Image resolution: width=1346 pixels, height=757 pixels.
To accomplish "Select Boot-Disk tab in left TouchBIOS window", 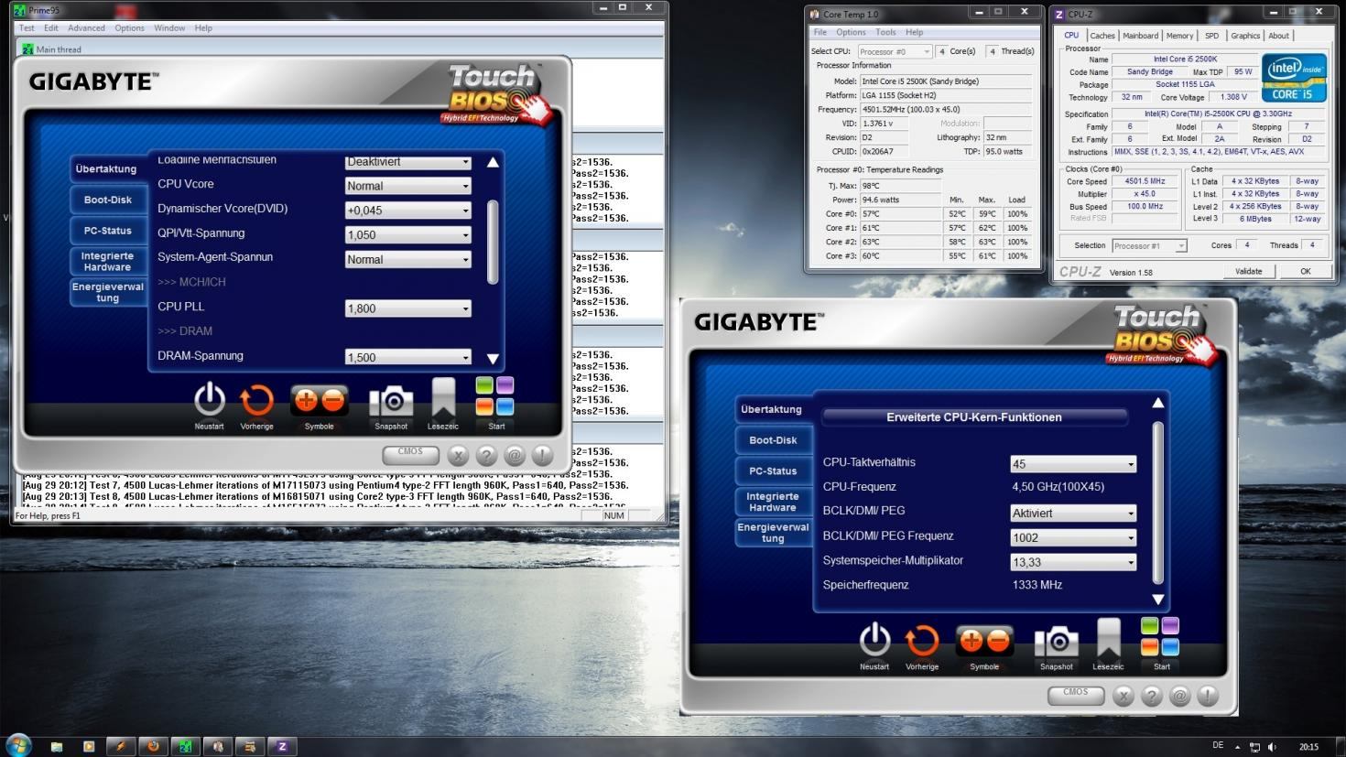I will 108,200.
